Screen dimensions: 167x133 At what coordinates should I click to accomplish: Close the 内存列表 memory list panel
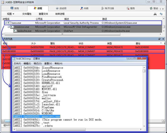point(163,39)
